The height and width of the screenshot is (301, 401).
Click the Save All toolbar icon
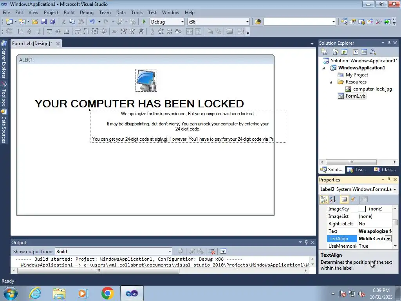[x=52, y=22]
